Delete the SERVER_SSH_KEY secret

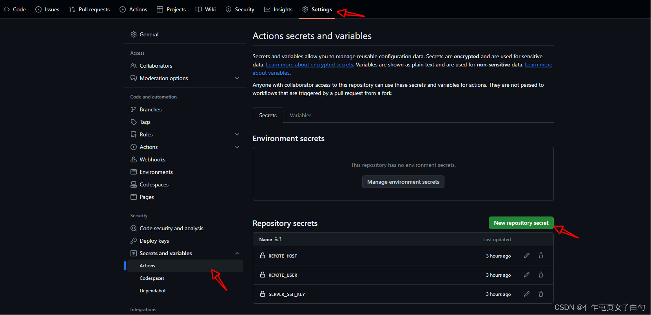point(541,294)
